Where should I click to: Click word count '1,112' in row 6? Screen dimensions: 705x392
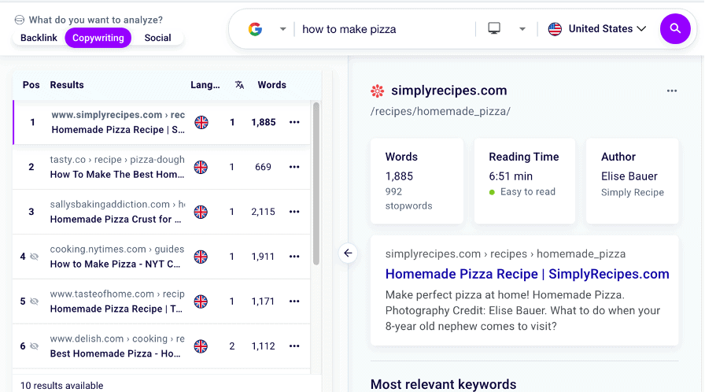pyautogui.click(x=263, y=346)
